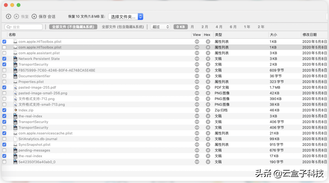Open Hex view for Network Persistent State
Viewport: 329px width, 183px height.
coord(208,59)
